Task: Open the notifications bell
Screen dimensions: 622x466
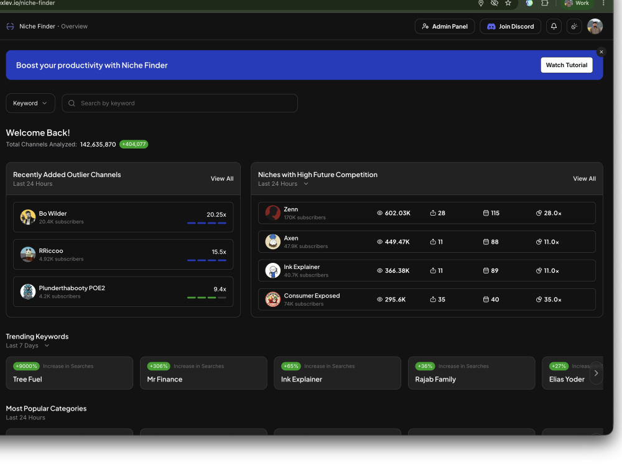Action: (x=554, y=27)
